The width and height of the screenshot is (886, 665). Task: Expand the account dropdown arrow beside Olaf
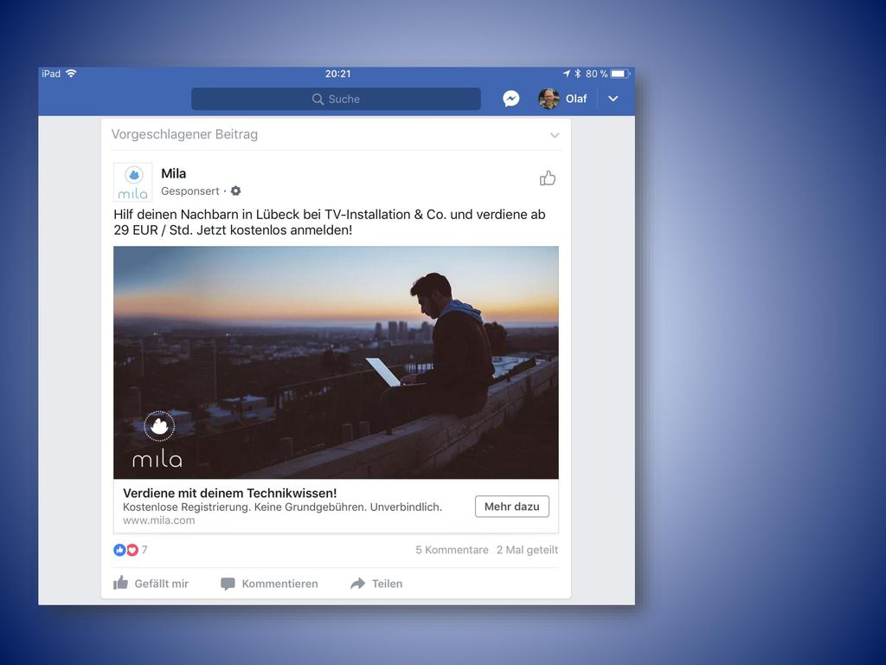tap(613, 99)
